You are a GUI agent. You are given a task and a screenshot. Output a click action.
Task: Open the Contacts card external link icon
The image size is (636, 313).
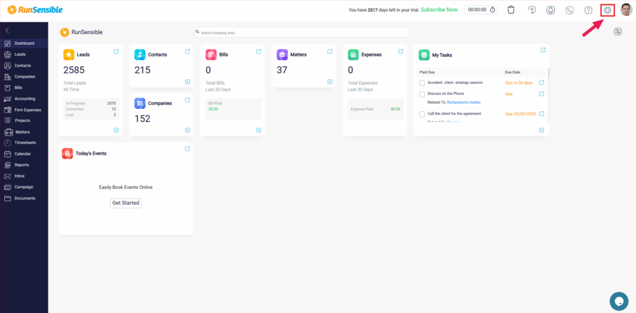pyautogui.click(x=188, y=52)
